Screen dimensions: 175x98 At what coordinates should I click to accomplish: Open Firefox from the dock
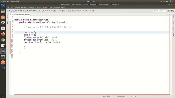click(3, 34)
